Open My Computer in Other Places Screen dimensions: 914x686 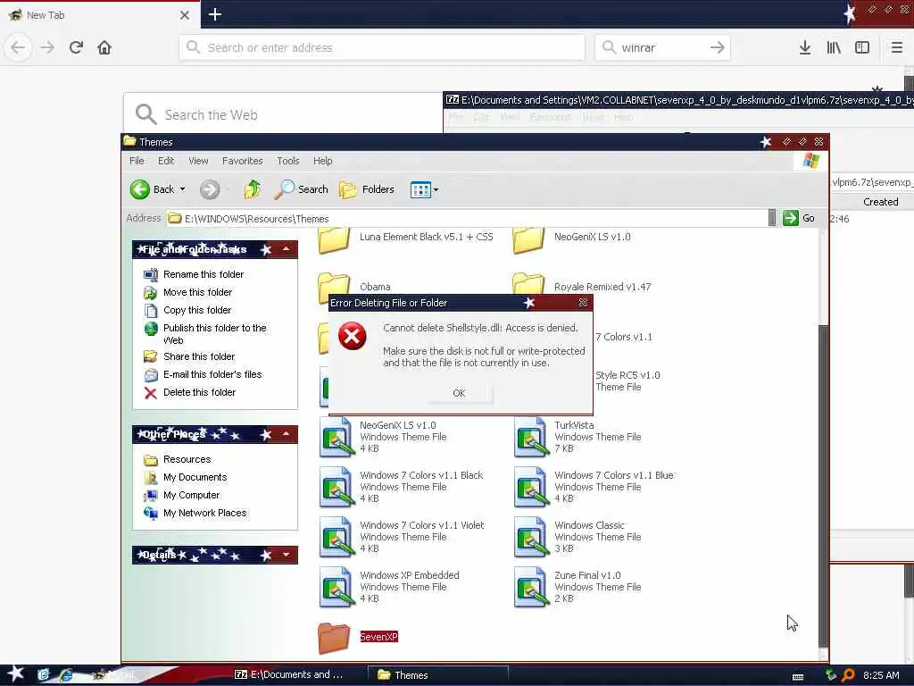pyautogui.click(x=191, y=495)
